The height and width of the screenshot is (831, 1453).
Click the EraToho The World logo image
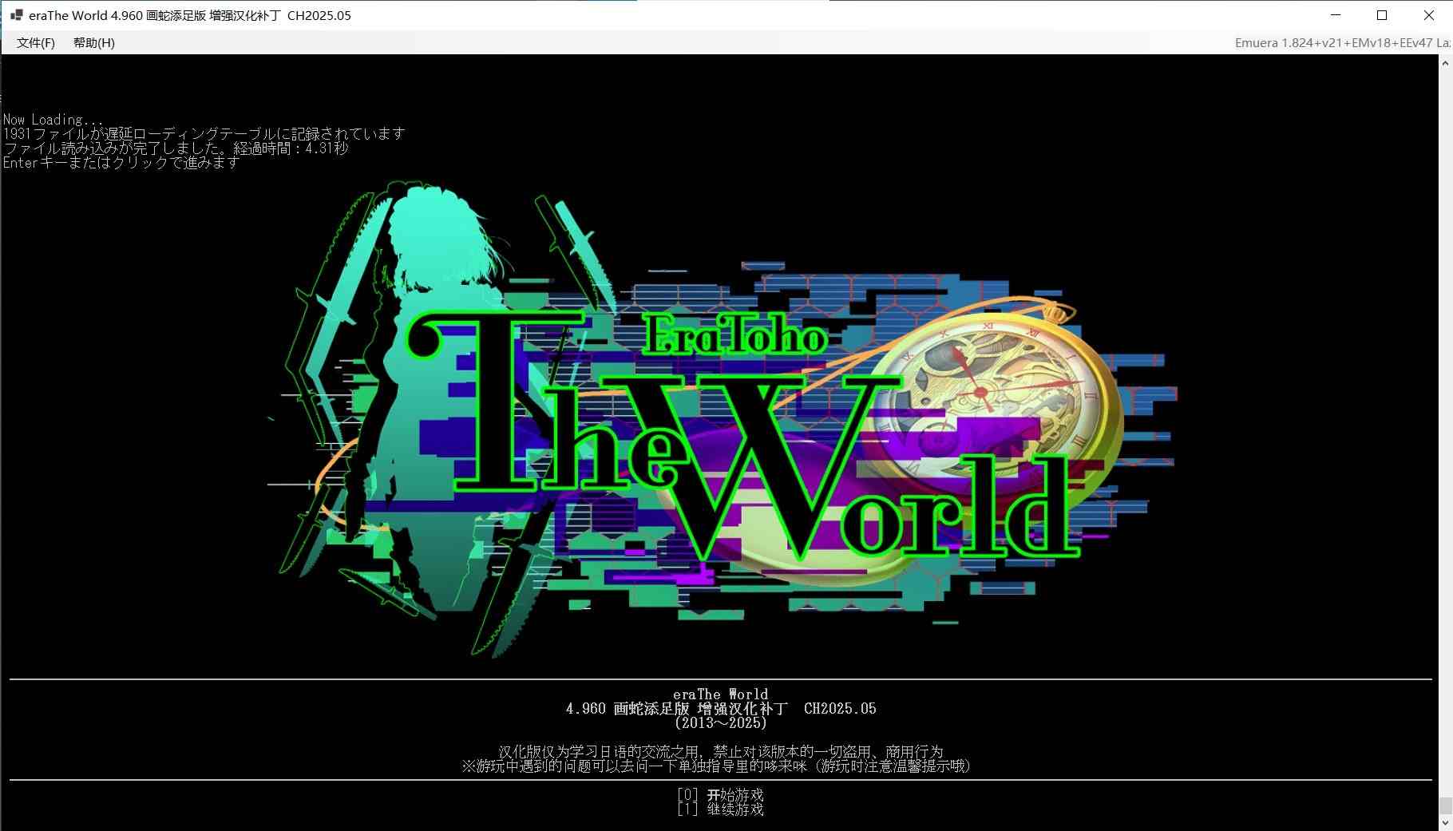point(723,419)
